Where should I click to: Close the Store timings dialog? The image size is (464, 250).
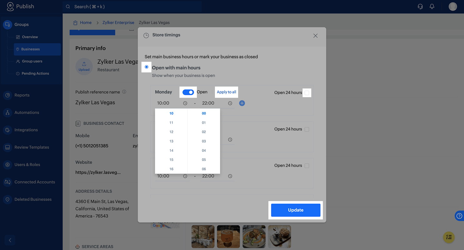pyautogui.click(x=315, y=36)
